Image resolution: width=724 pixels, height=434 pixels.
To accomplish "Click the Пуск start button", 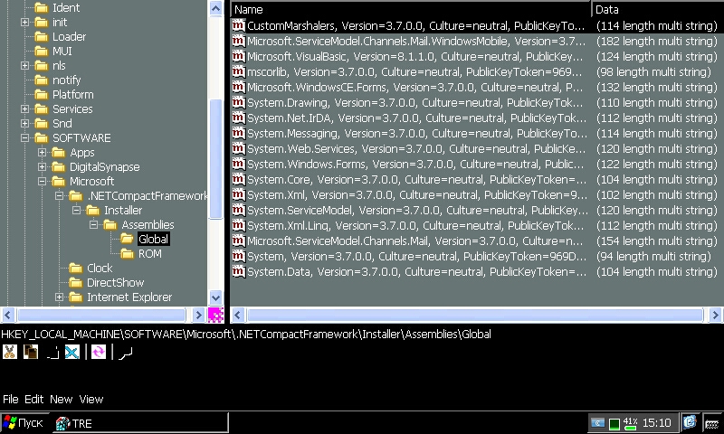I will [x=24, y=423].
